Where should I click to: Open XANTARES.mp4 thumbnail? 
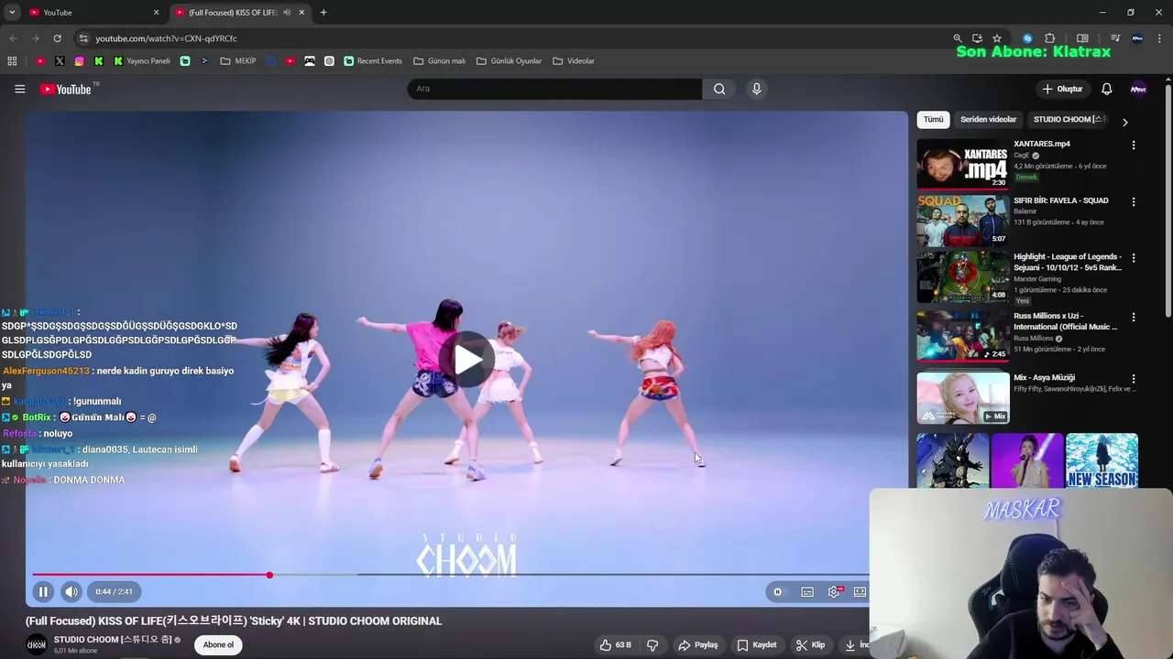[x=963, y=163]
